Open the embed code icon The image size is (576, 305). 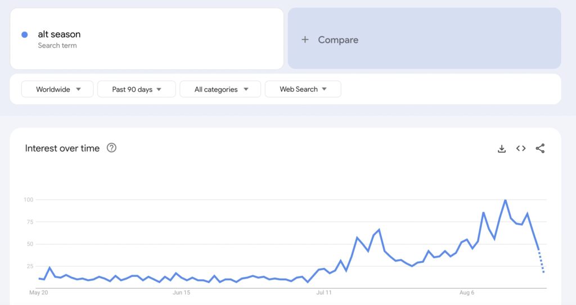[521, 149]
